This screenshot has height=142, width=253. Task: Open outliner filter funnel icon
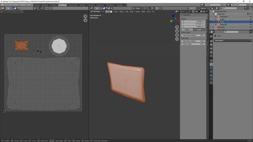[x=246, y=8]
